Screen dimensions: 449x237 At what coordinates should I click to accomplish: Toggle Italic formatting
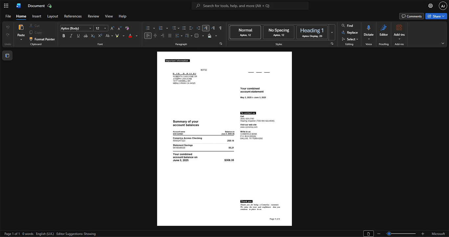pos(71,36)
